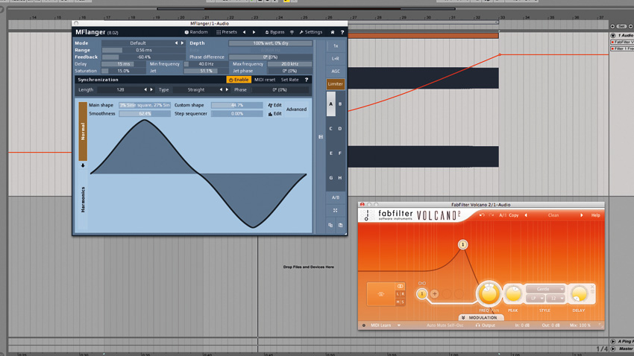634x356 pixels.
Task: Click the automation breakpoint on the track
Action: coord(500,54)
